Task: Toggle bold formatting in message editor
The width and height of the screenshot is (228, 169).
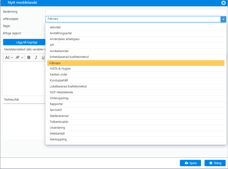Action: tap(29, 58)
